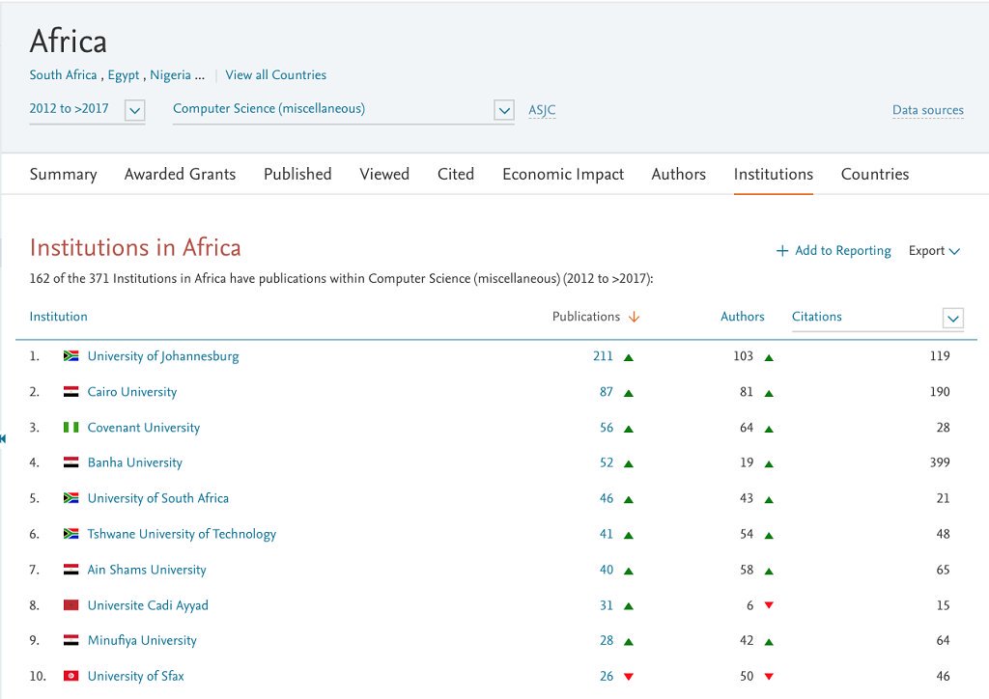
Task: Click the South Africa flag beside University of Johannesburg
Action: [x=71, y=356]
